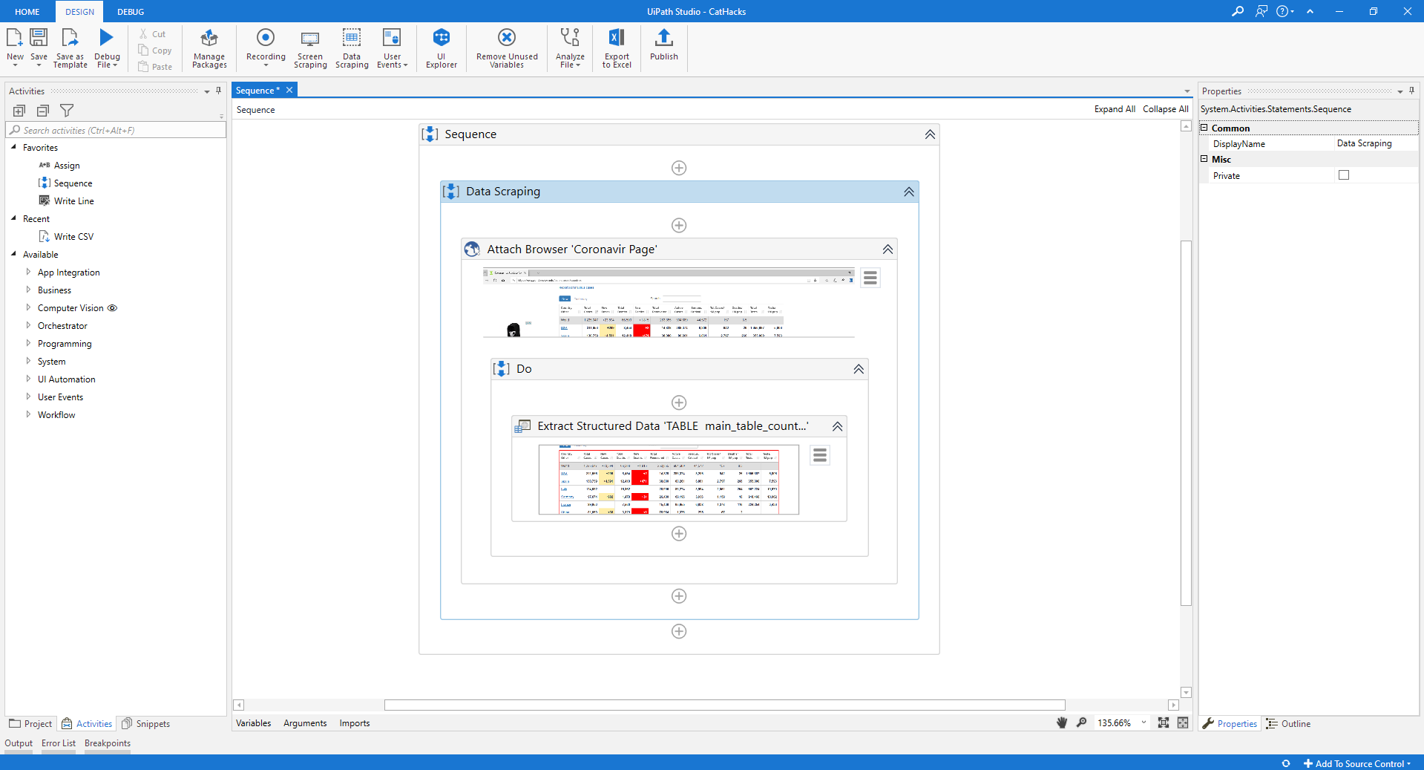Image resolution: width=1424 pixels, height=770 pixels.
Task: Launch Data Scraping wizard in the ribbon
Action: pyautogui.click(x=352, y=49)
